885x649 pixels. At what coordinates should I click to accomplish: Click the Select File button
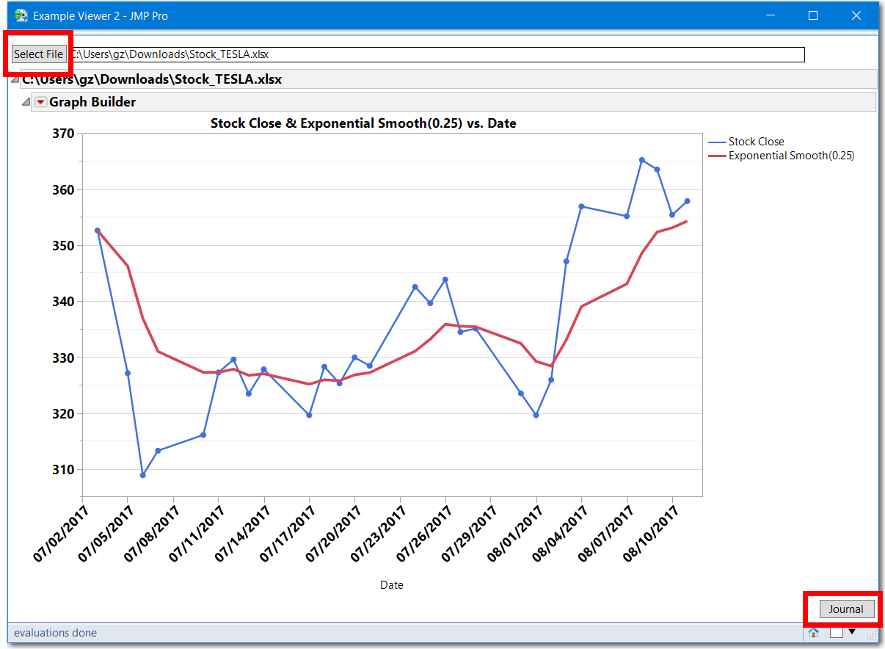[x=39, y=54]
